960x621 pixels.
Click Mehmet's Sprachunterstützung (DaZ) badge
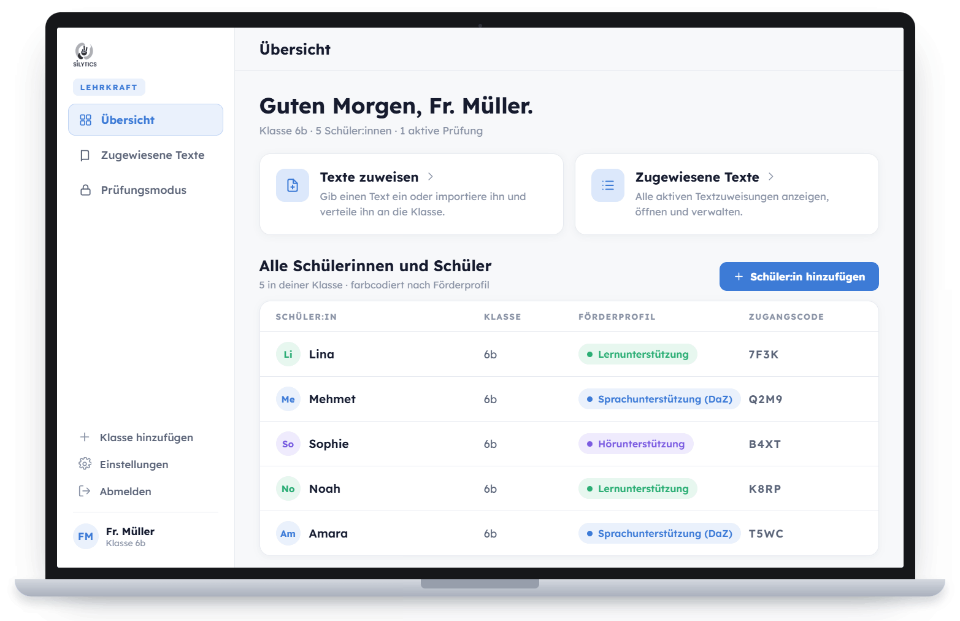(x=659, y=399)
